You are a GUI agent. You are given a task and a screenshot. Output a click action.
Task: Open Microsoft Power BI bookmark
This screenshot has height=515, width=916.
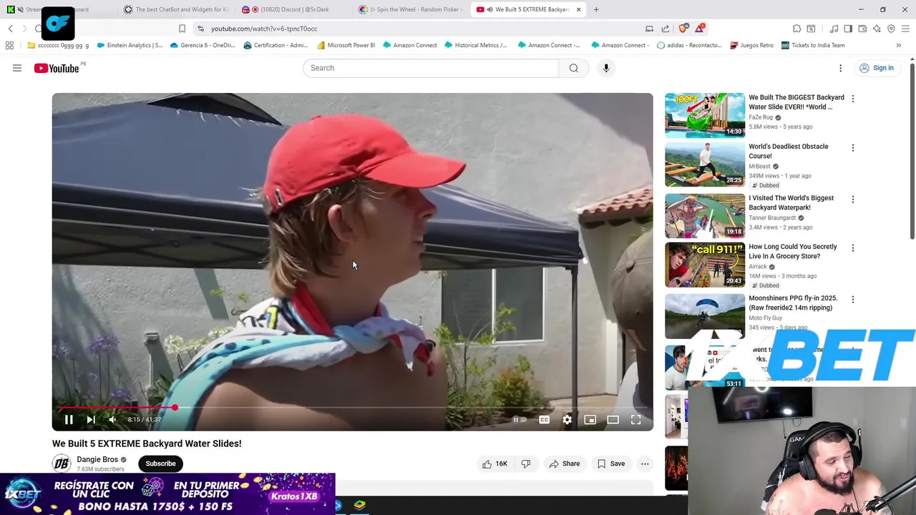[x=346, y=45]
